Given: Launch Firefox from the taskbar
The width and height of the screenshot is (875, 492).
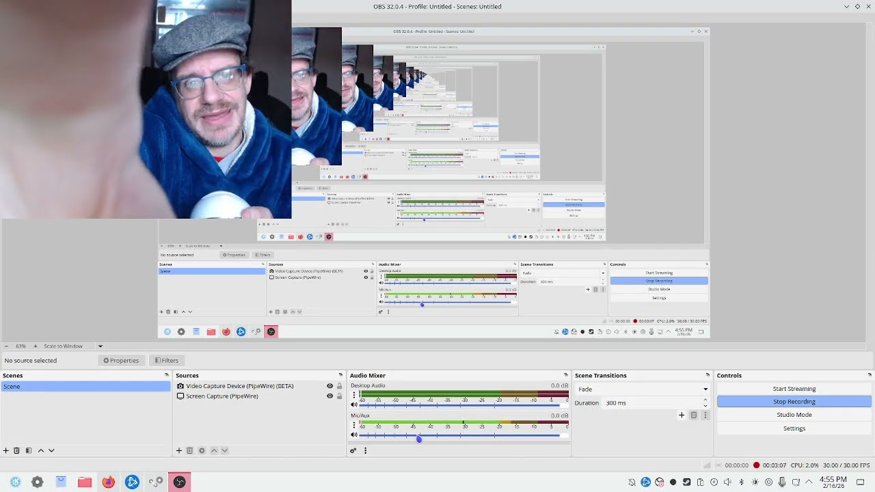Looking at the screenshot, I should pos(108,482).
